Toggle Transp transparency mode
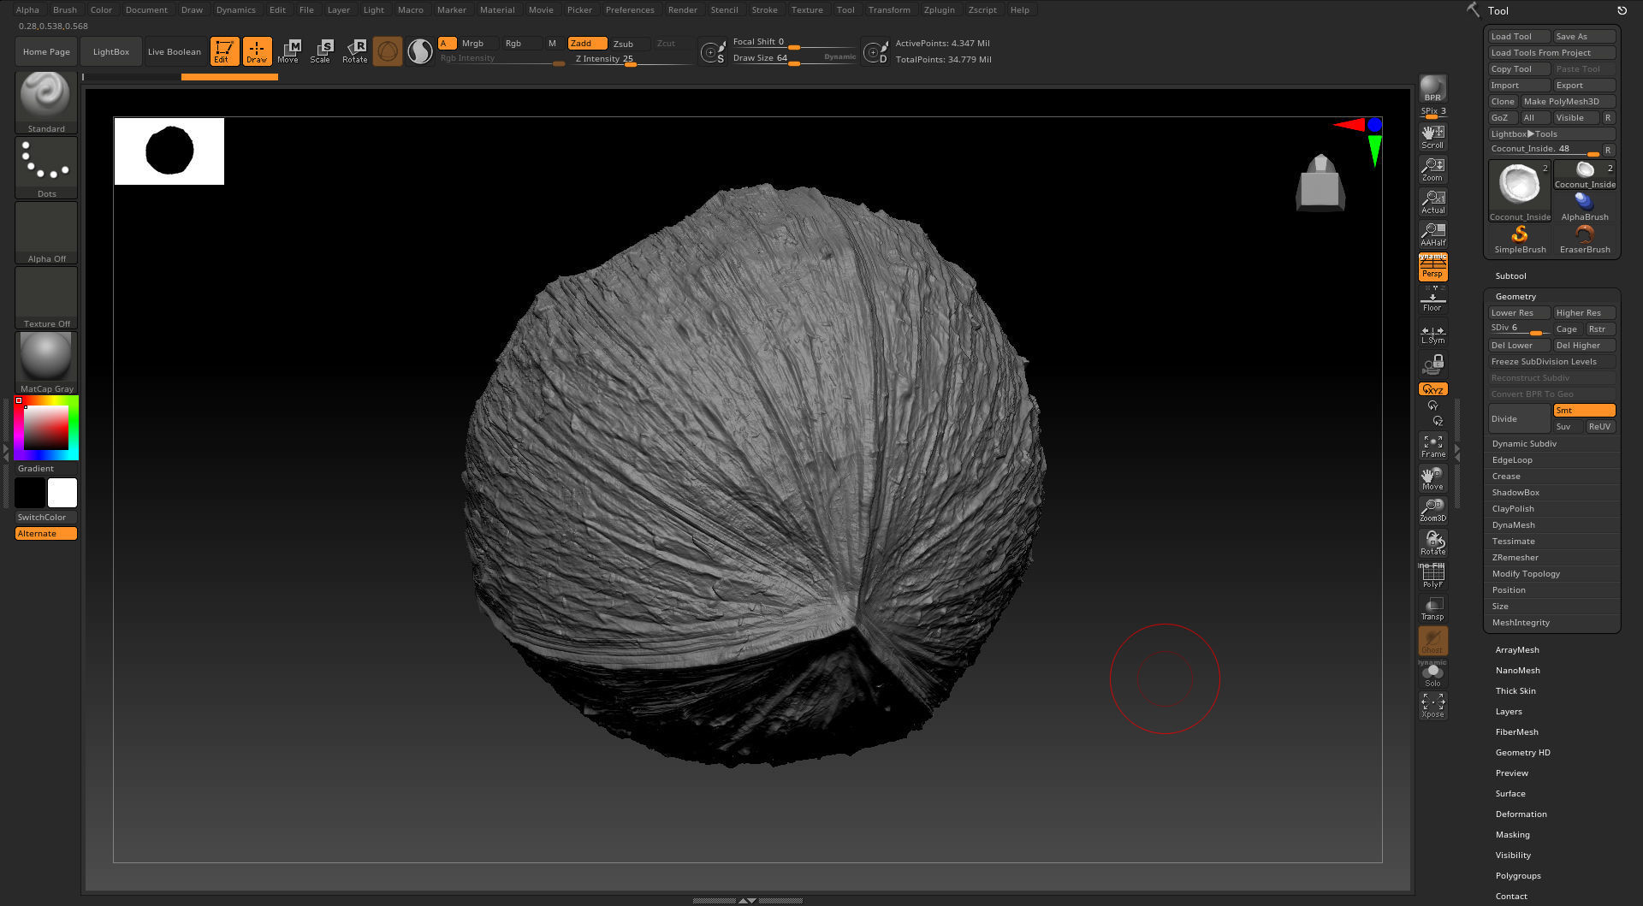 [x=1432, y=608]
